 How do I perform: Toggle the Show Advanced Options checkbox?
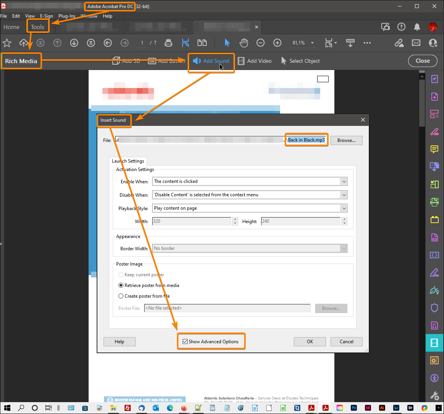tap(185, 341)
